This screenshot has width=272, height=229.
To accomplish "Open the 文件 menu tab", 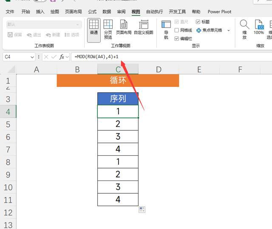I will [10, 11].
